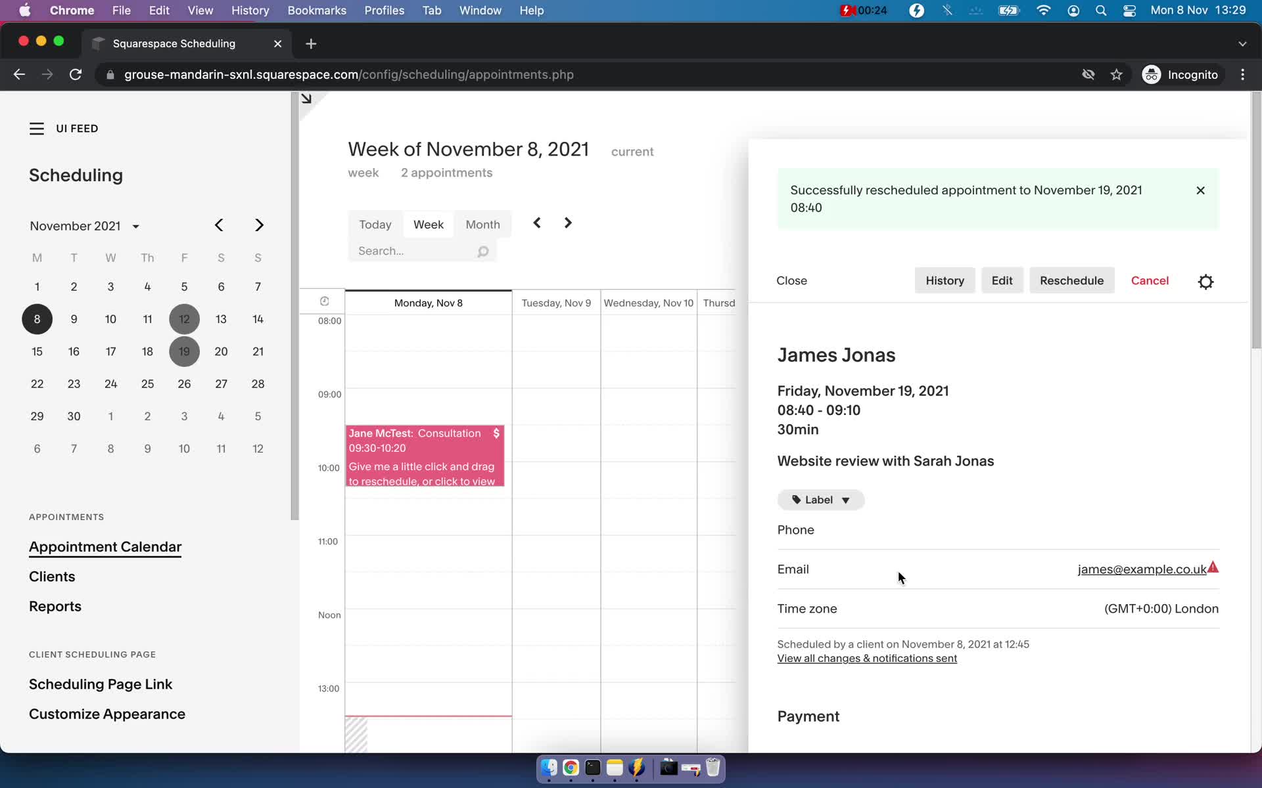Open the hamburger menu next to UI FEED
The image size is (1262, 788).
pos(37,129)
